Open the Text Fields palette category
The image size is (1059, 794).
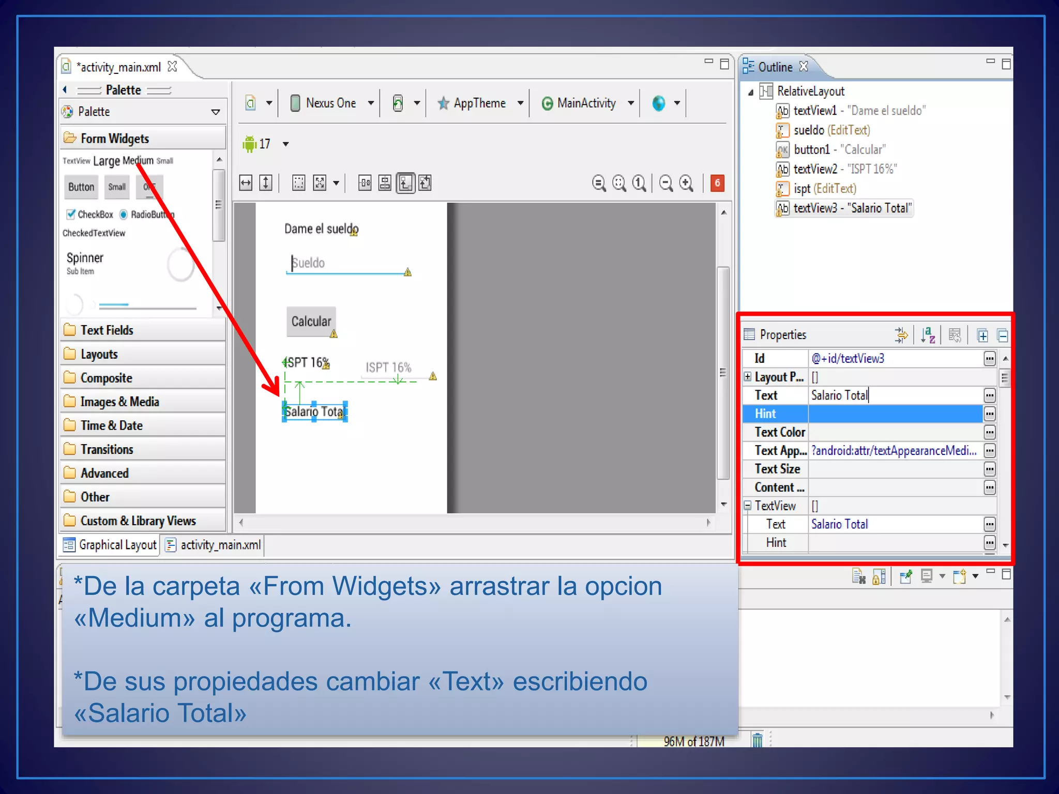pos(143,330)
